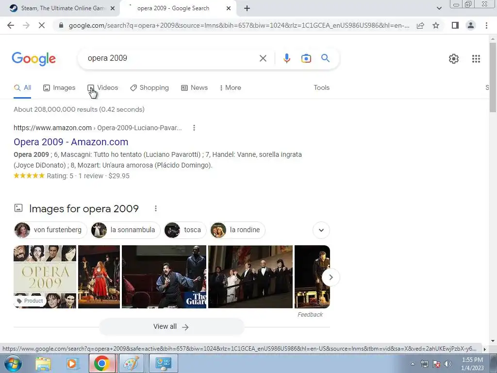Click the amazon.com result URL text
This screenshot has height=373, width=497.
[x=98, y=128]
